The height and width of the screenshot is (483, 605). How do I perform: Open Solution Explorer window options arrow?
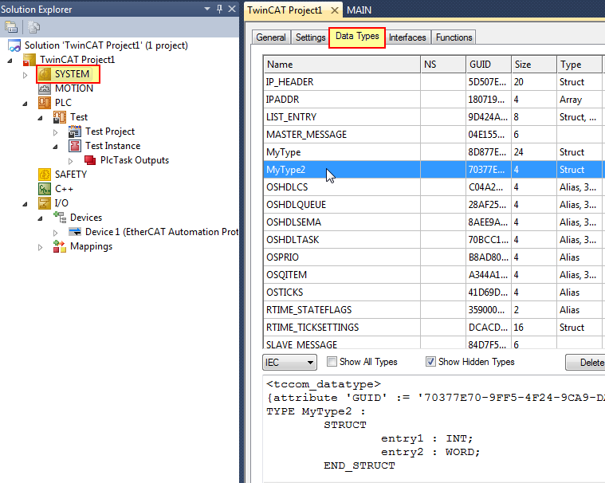tap(207, 9)
